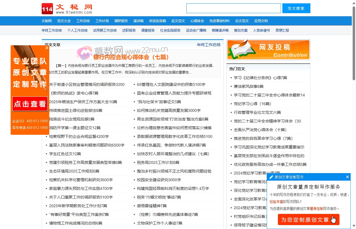This screenshot has height=229, width=356.
Task: Switch to 心得体会 in the top menu
Action: click(x=197, y=21)
